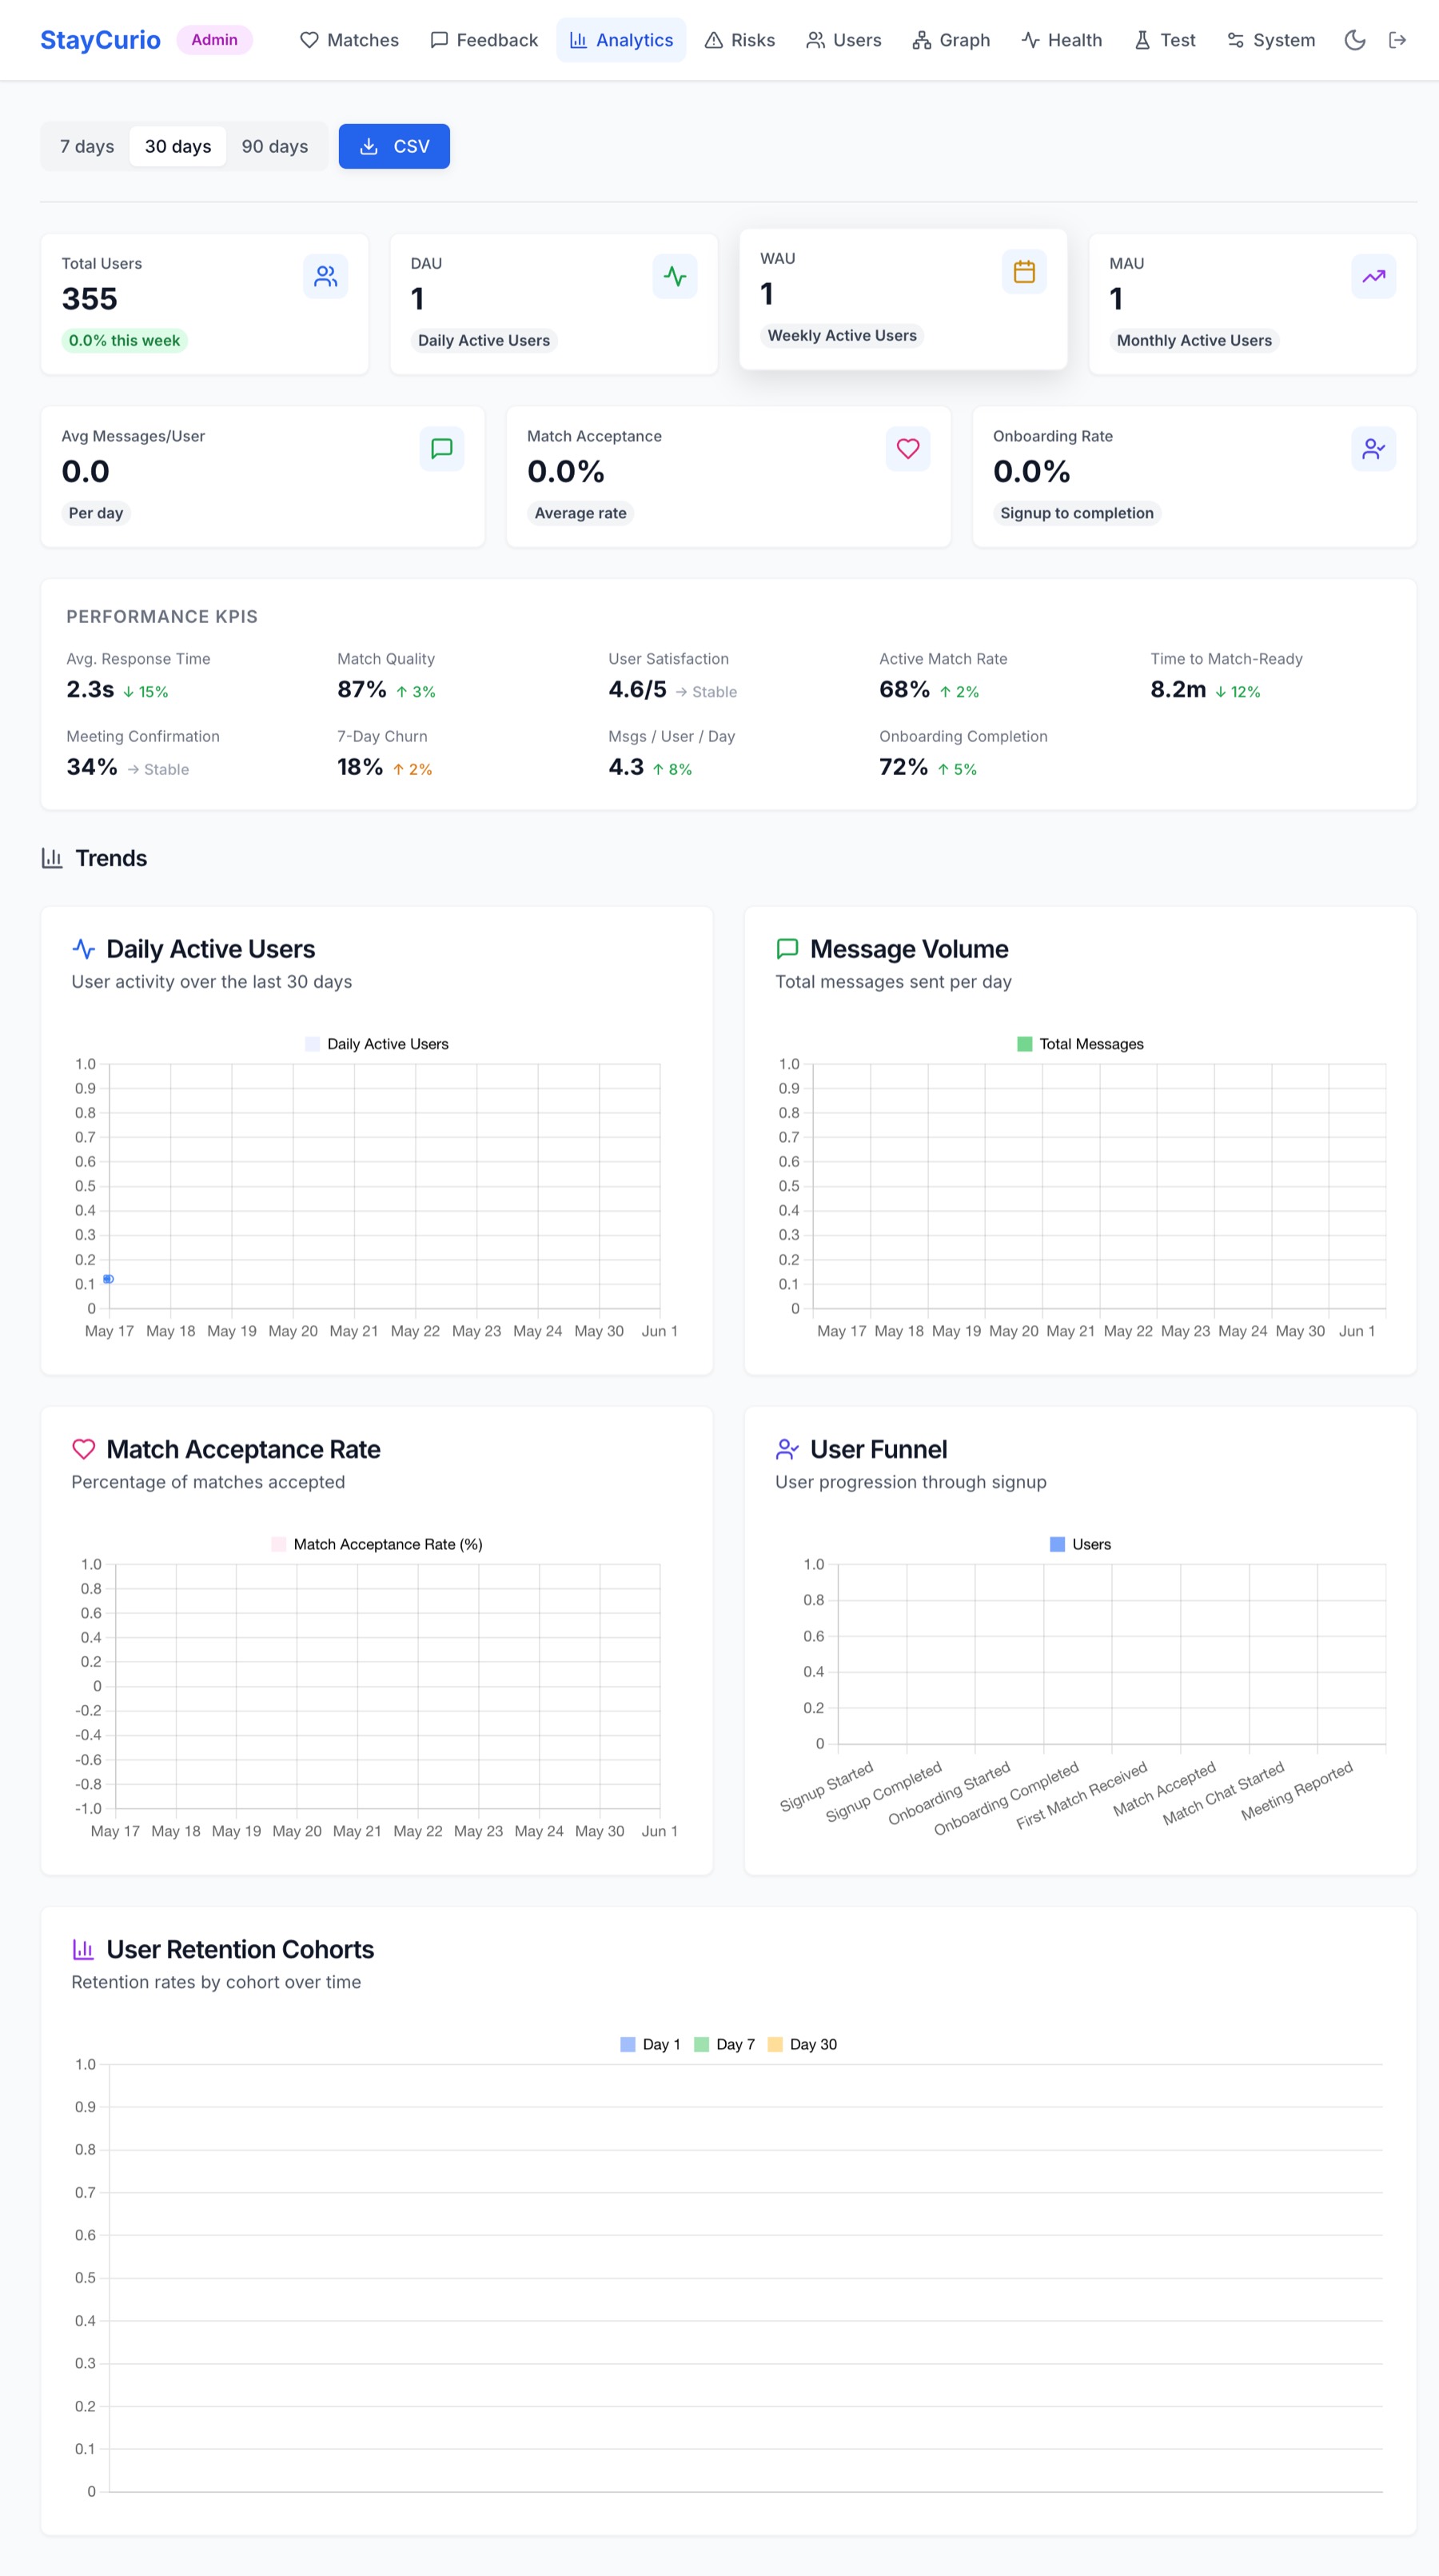This screenshot has width=1439, height=2576.
Task: Click the '0.0% this week' badge
Action: coord(125,341)
